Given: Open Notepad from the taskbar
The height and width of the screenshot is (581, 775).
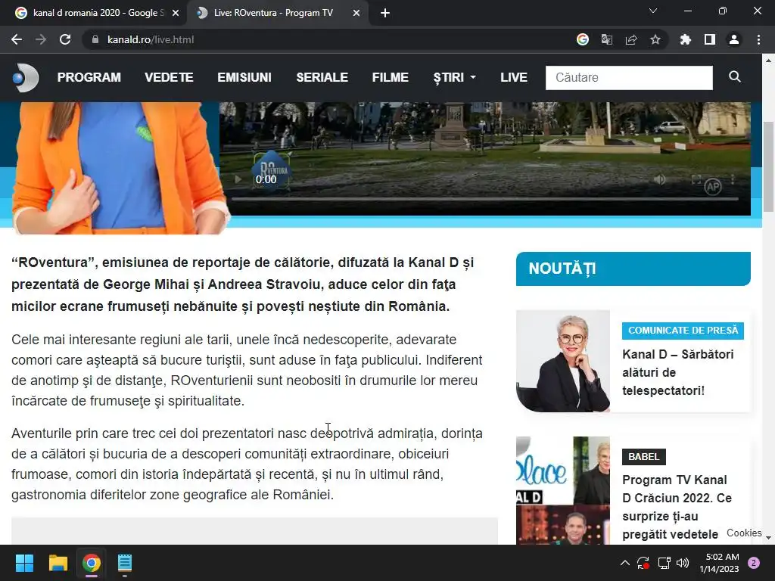Looking at the screenshot, I should tap(125, 563).
